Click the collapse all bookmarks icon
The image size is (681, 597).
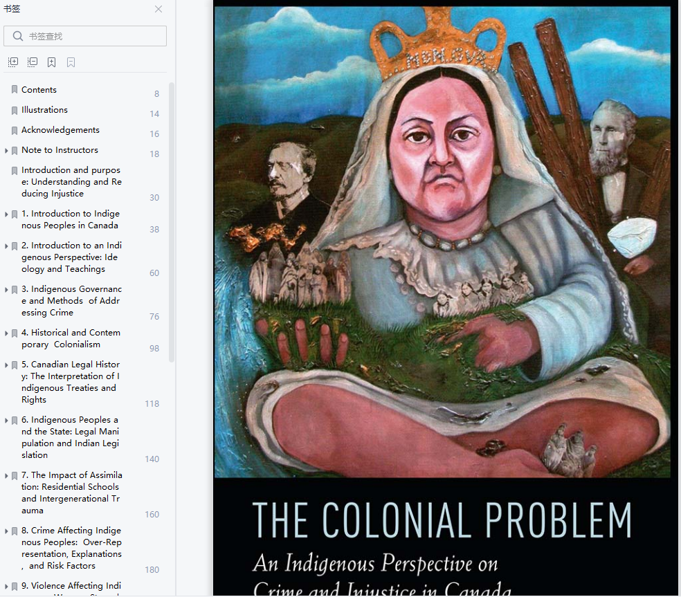pos(33,62)
